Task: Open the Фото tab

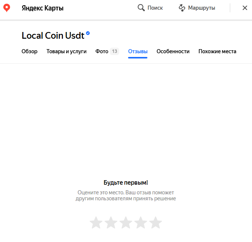Action: [x=102, y=51]
